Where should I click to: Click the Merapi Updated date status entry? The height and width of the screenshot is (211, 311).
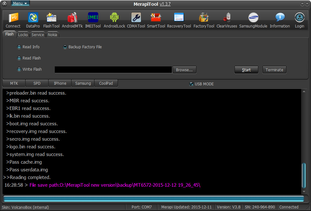[x=186, y=207]
